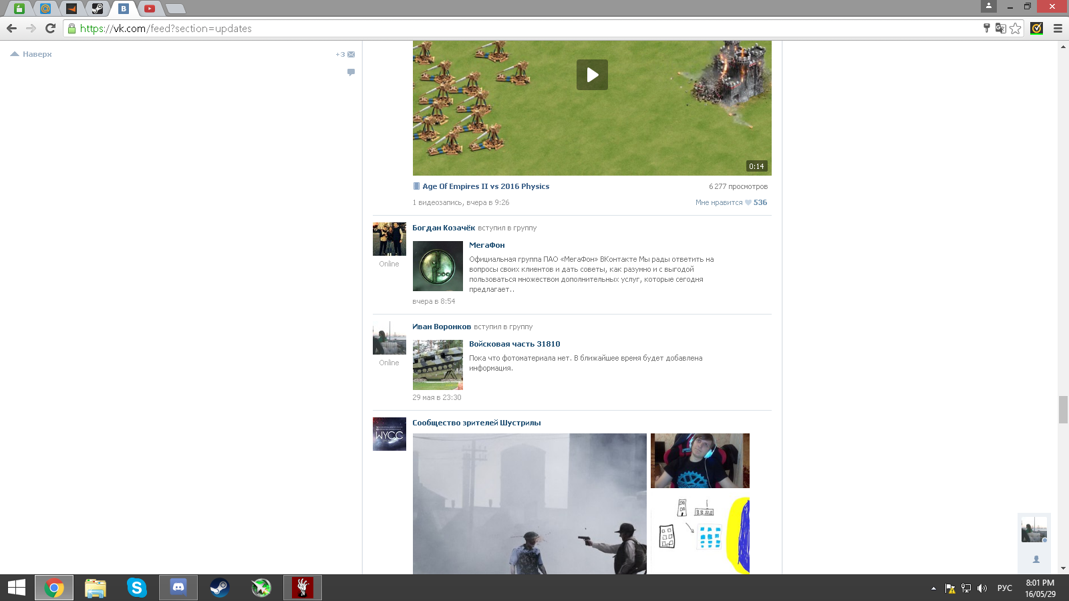Switch to the green icon tab

(x=19, y=9)
